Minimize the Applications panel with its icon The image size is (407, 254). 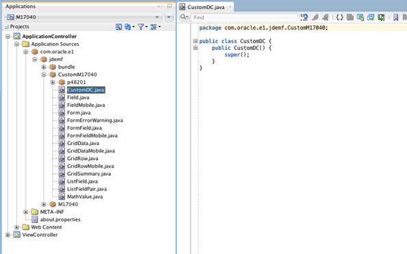tap(169, 6)
